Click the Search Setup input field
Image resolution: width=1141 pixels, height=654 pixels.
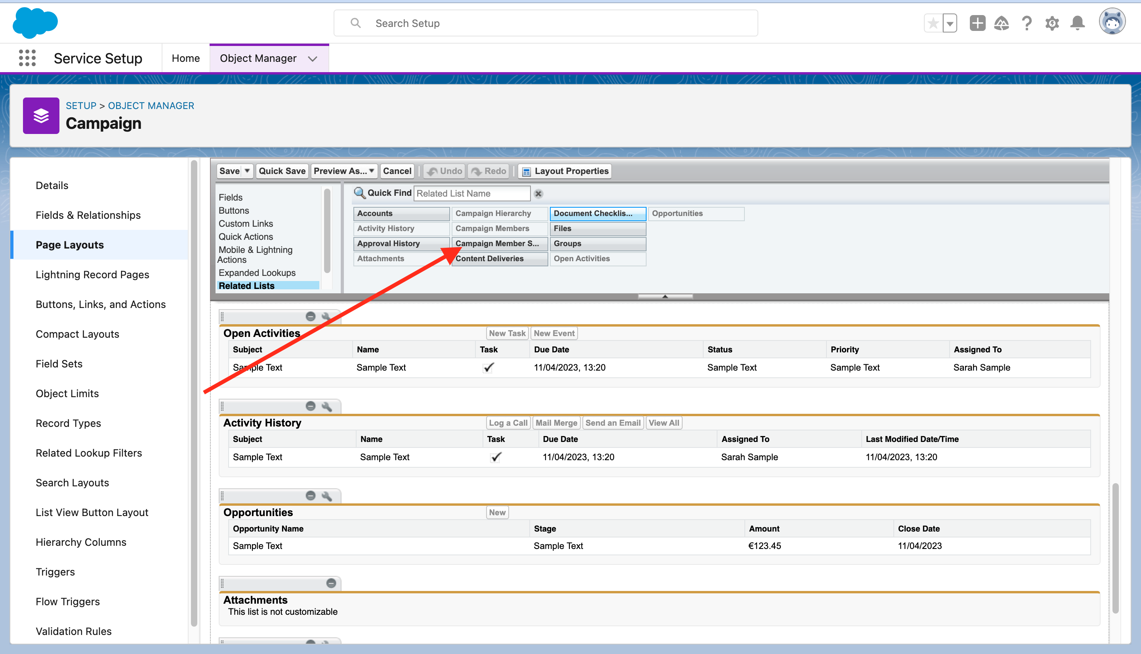tap(546, 23)
